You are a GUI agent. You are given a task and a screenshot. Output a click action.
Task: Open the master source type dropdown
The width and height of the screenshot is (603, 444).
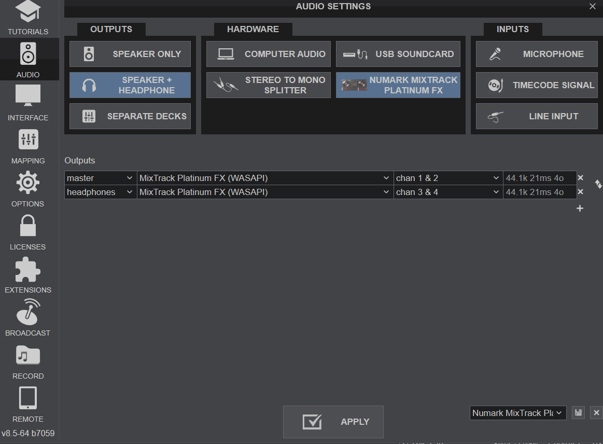click(101, 178)
